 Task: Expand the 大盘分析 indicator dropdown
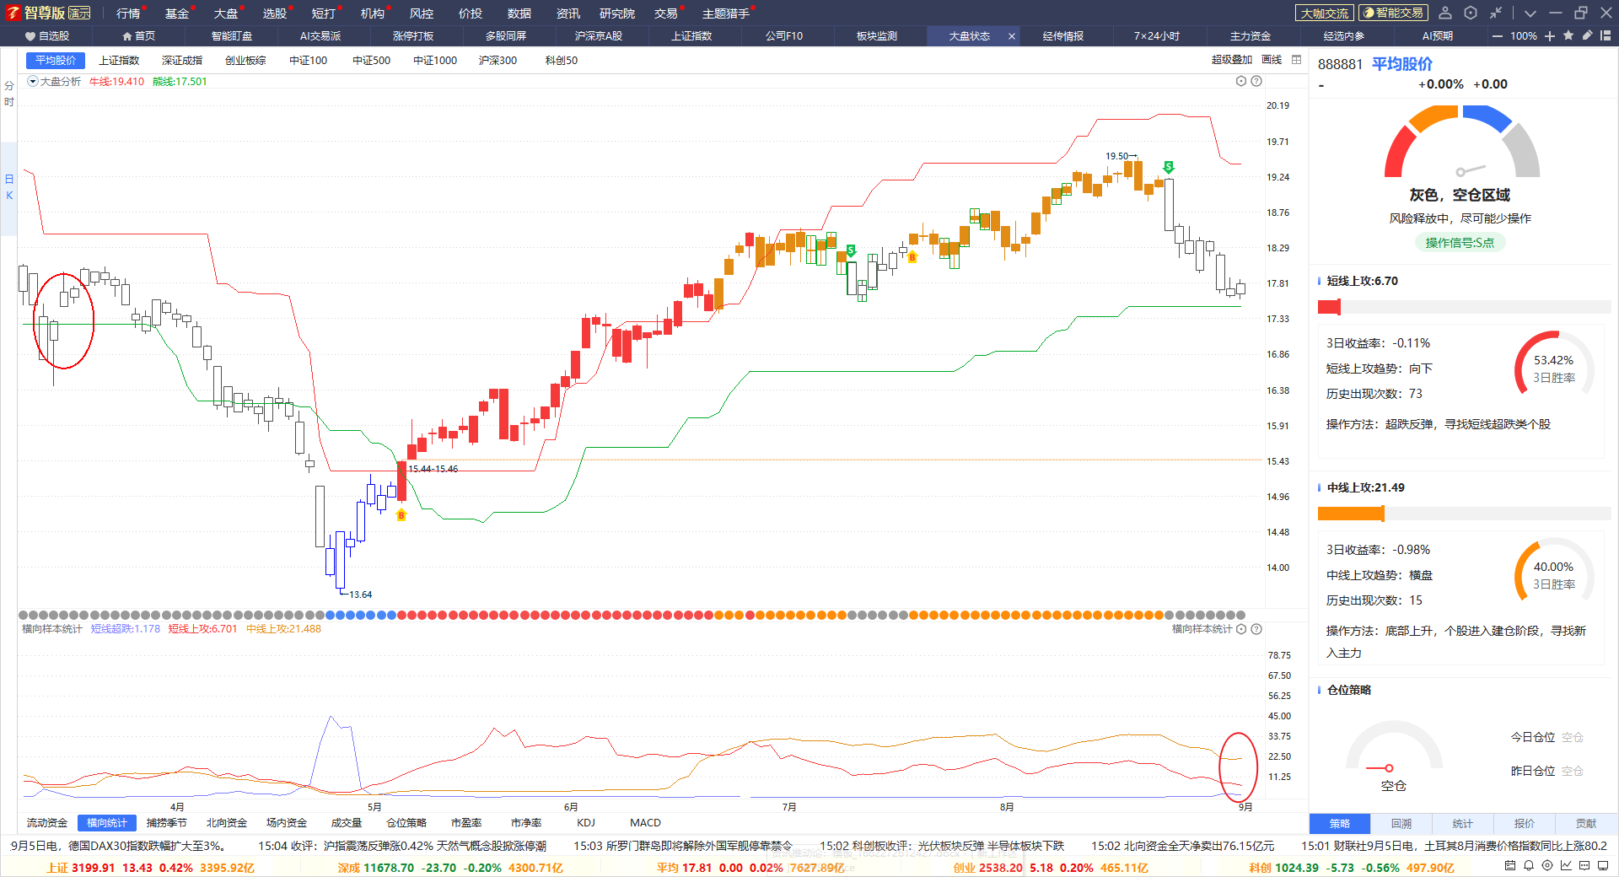33,82
